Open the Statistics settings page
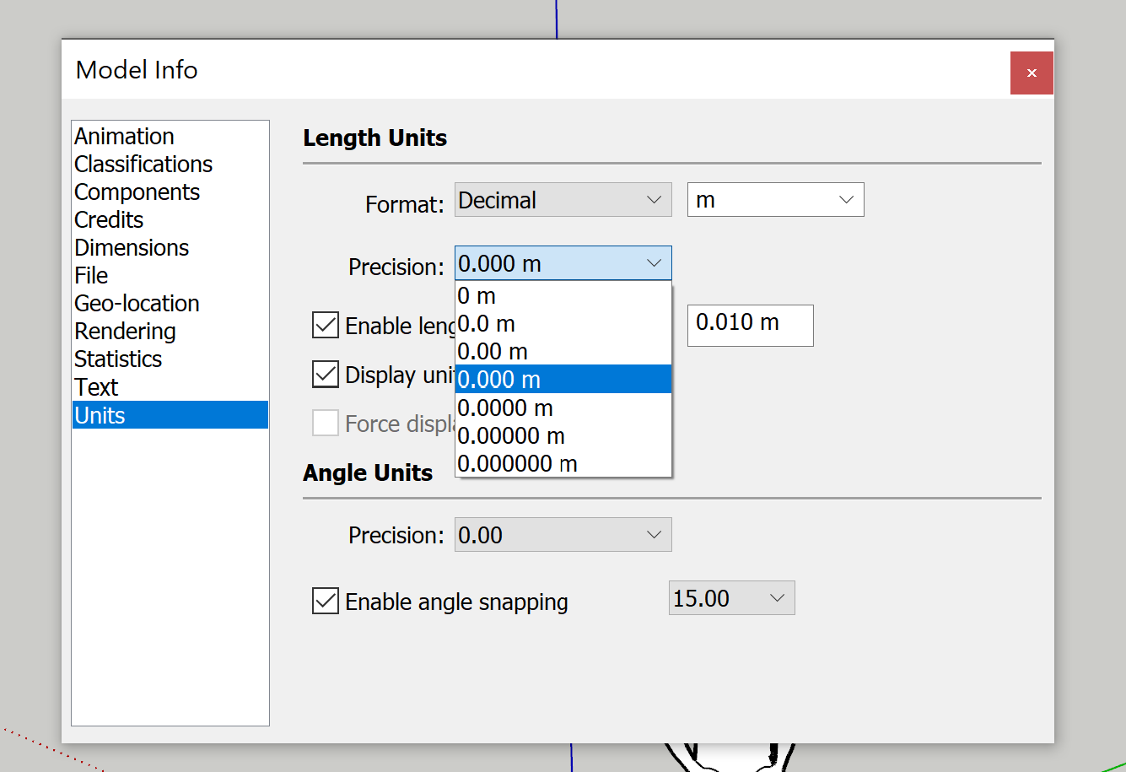 click(x=170, y=359)
